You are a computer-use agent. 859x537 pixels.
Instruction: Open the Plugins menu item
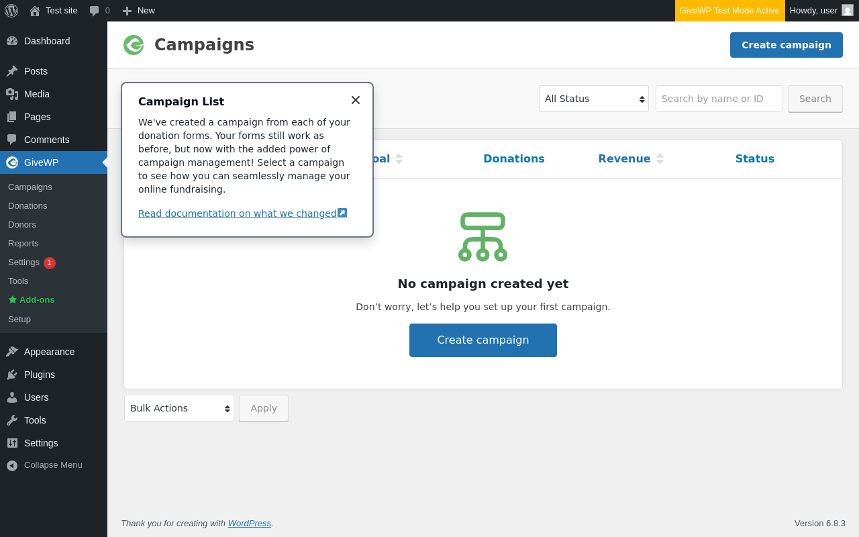tap(40, 375)
